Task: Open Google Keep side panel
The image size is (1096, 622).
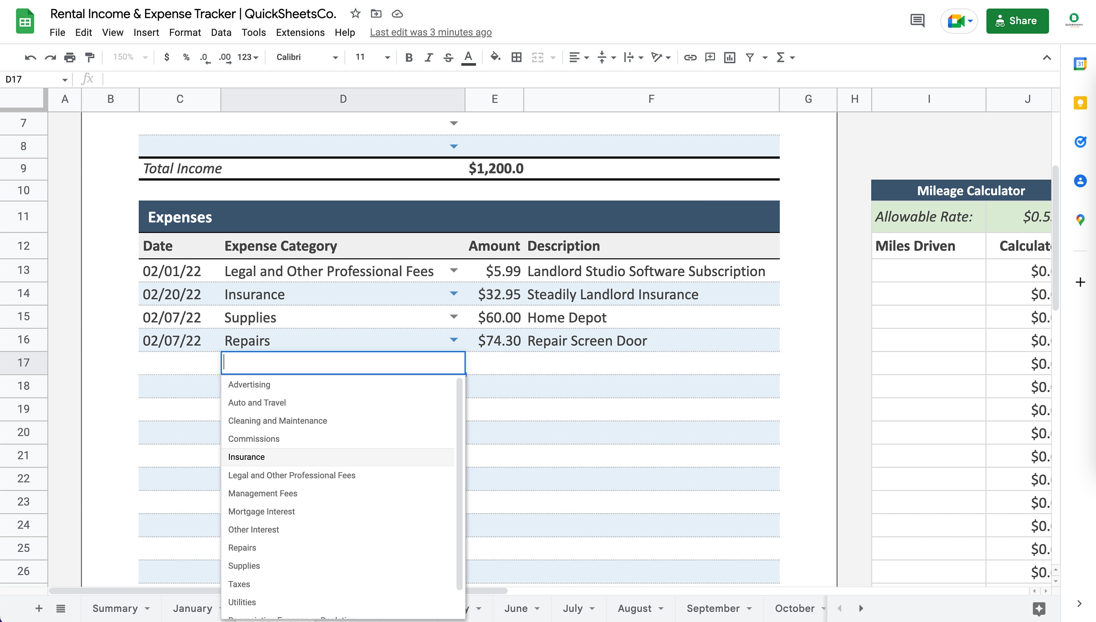Action: coord(1080,103)
